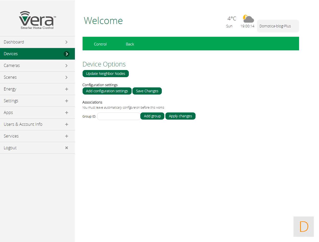Focus the Group ID input field
The width and height of the screenshot is (319, 242).
click(x=119, y=116)
